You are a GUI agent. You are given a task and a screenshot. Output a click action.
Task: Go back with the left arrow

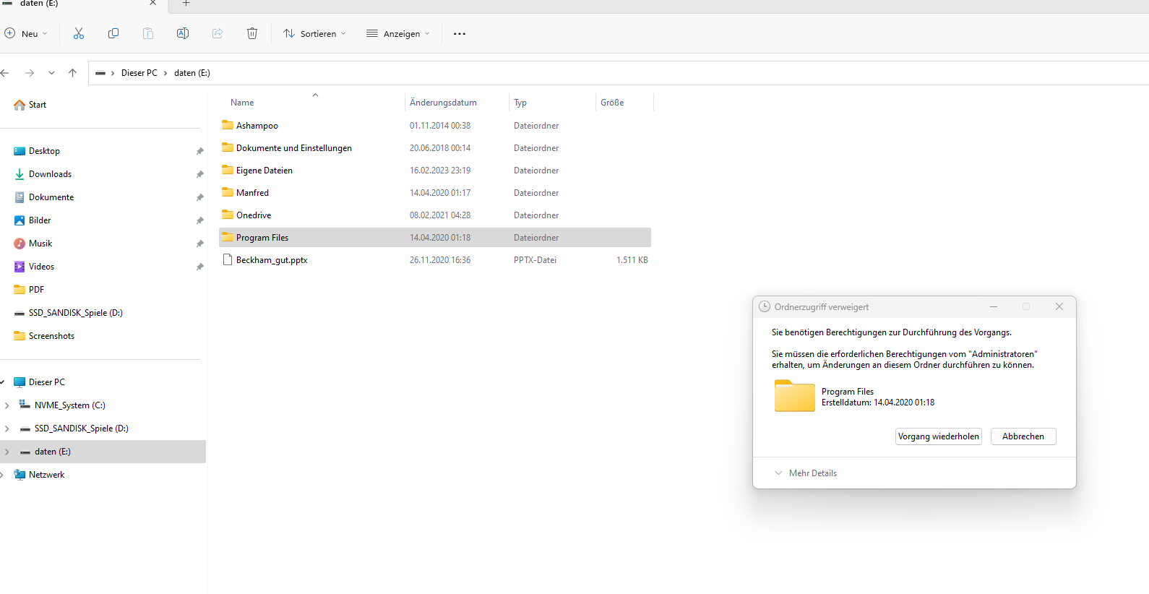[x=5, y=73]
